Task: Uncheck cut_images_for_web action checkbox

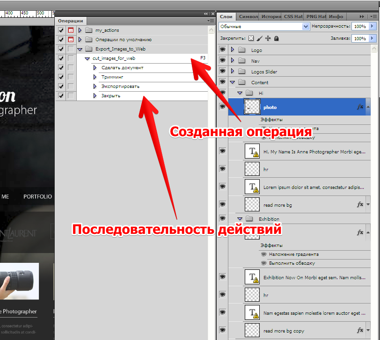Action: click(61, 58)
